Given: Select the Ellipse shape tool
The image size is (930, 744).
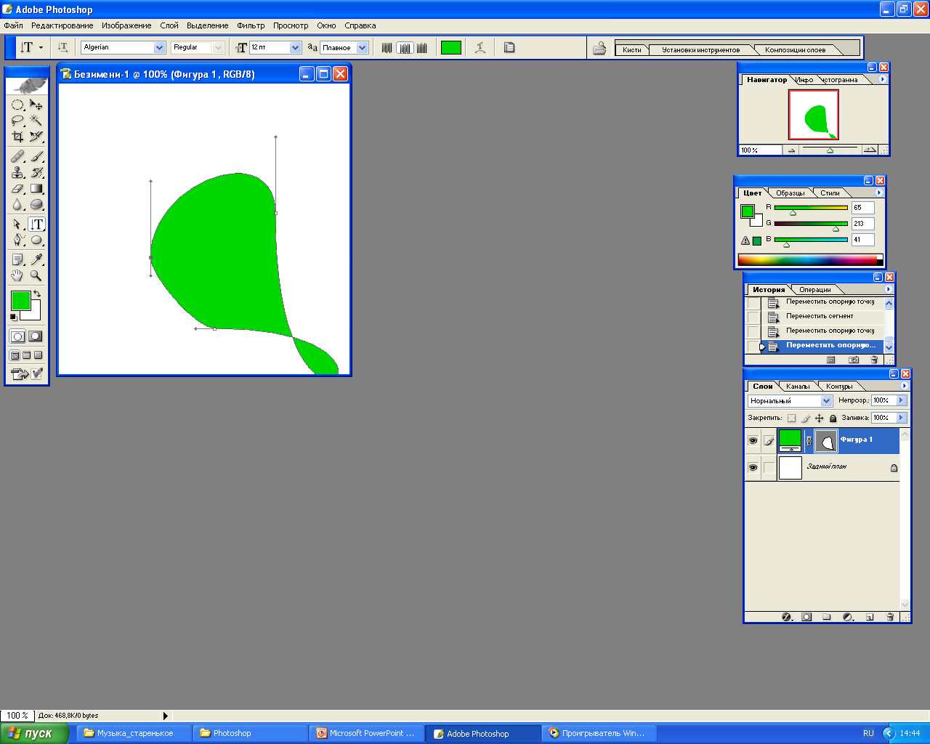Looking at the screenshot, I should (x=36, y=240).
